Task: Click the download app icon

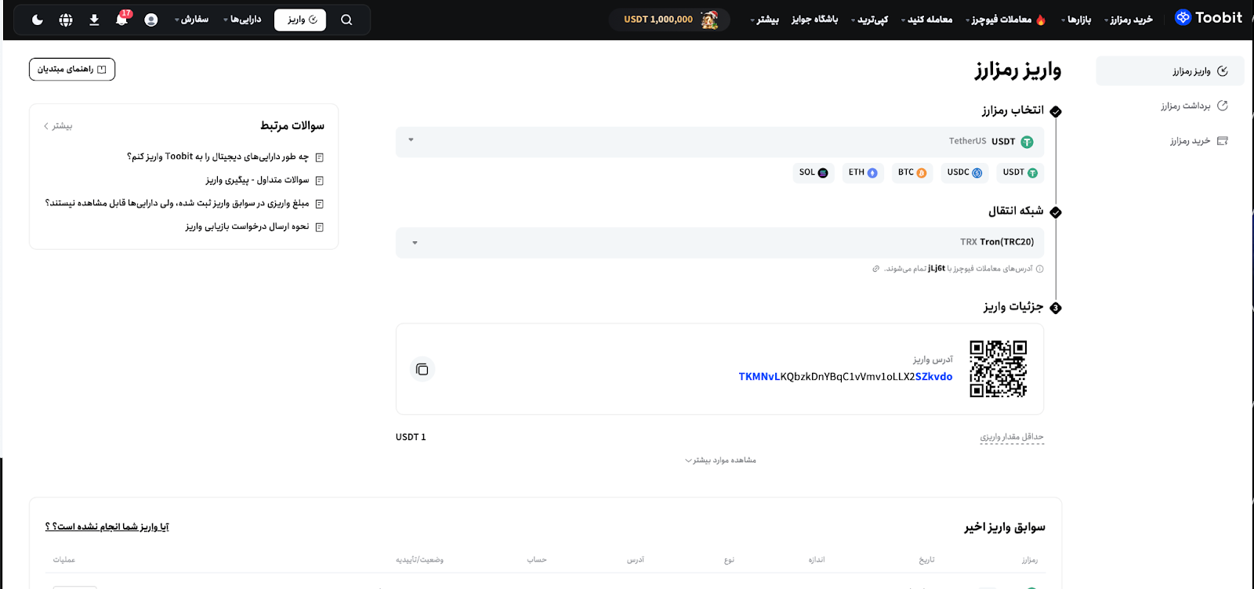Action: coord(94,20)
